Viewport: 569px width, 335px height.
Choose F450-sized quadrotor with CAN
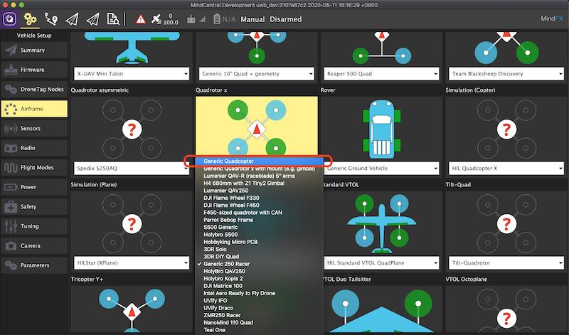click(x=259, y=213)
